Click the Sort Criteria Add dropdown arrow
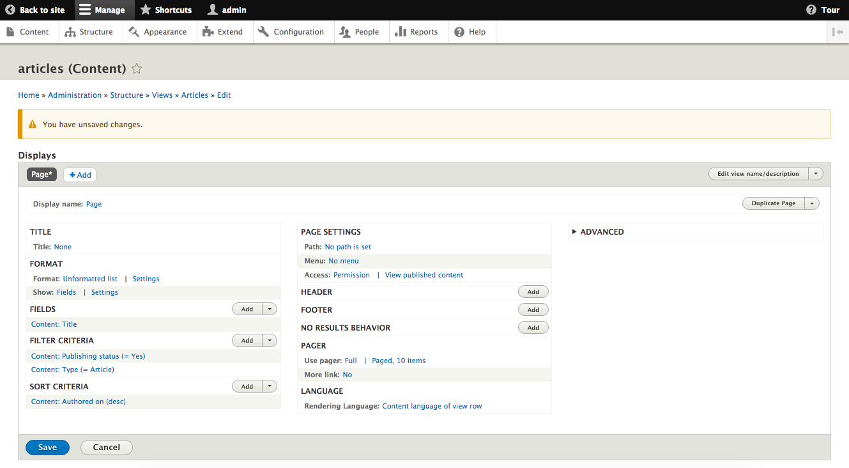 [x=270, y=387]
